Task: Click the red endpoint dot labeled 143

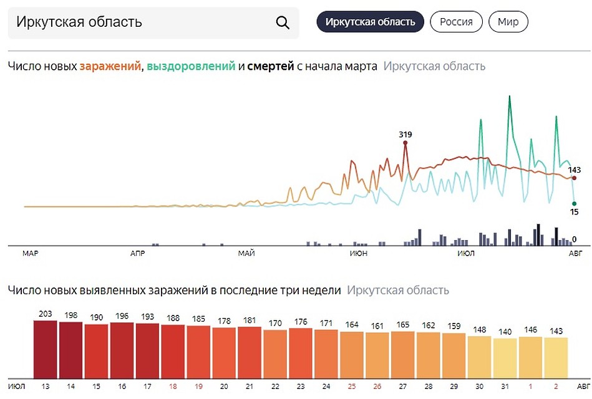Action: point(573,178)
